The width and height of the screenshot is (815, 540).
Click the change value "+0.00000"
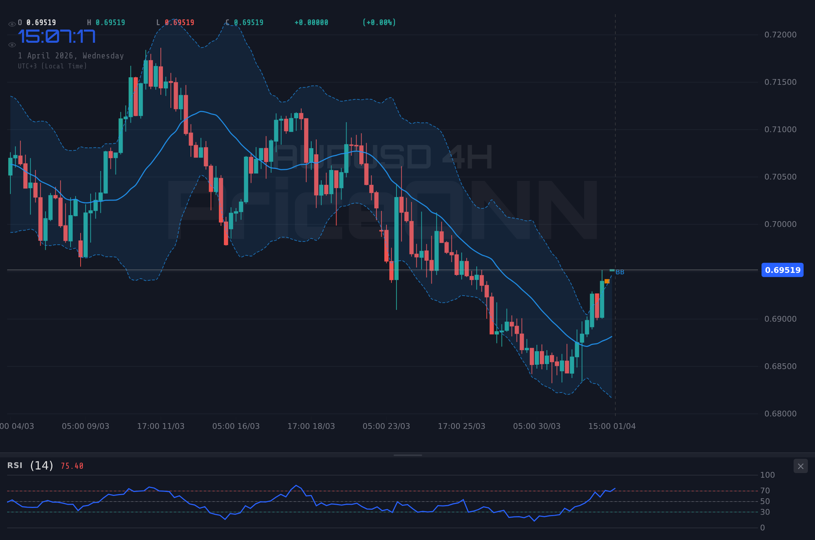click(x=311, y=23)
